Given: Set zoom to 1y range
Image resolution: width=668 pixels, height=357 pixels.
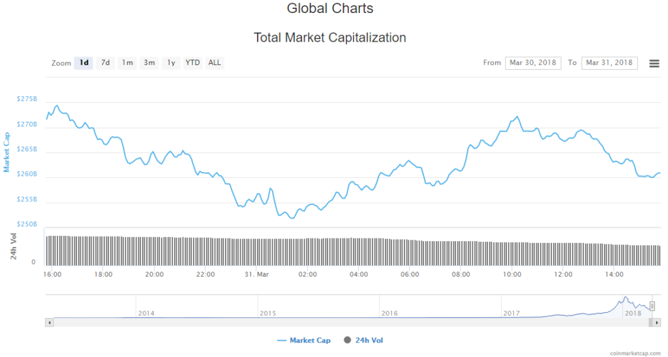Looking at the screenshot, I should pyautogui.click(x=171, y=63).
